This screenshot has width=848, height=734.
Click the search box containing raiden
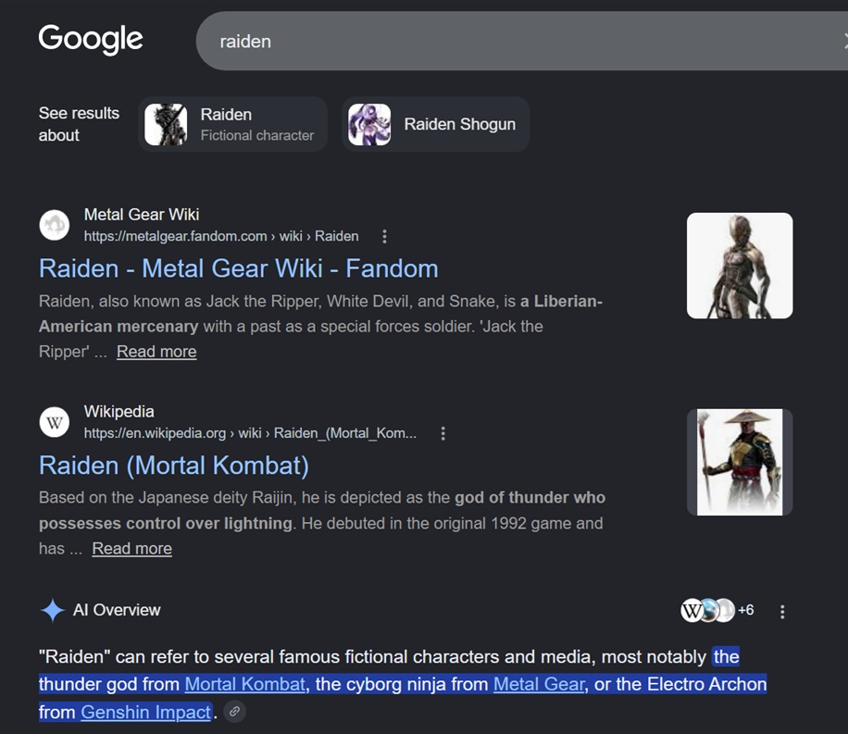[522, 41]
